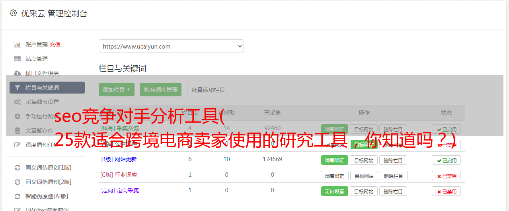Click the refresh icon for 同义词伪原创[1版]

pyautogui.click(x=17, y=168)
